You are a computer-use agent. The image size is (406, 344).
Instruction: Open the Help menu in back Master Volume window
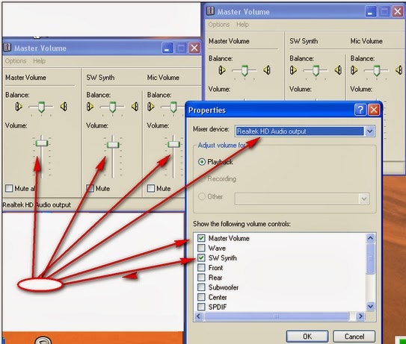242,25
